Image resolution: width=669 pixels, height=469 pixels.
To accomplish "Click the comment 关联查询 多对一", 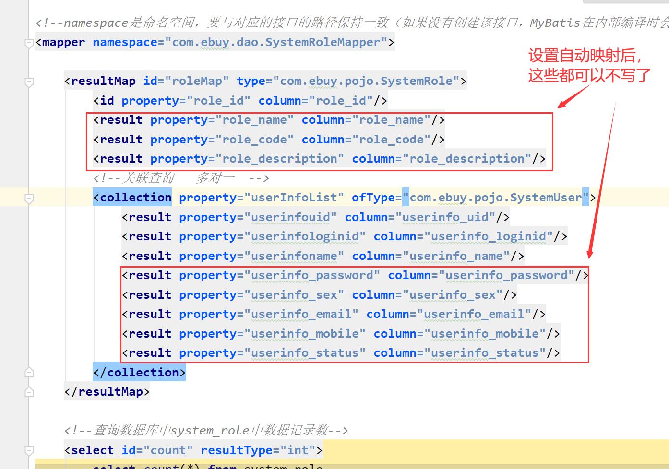I will pos(181,178).
